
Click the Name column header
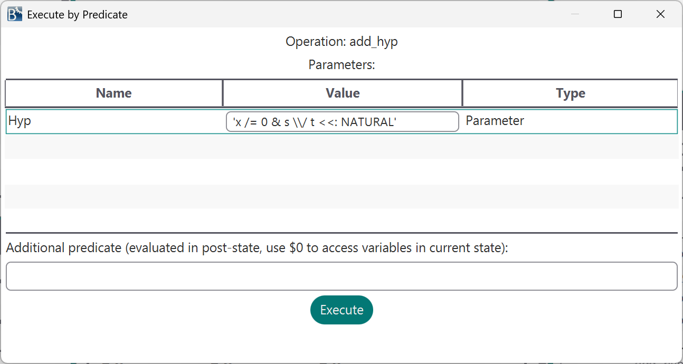click(114, 93)
